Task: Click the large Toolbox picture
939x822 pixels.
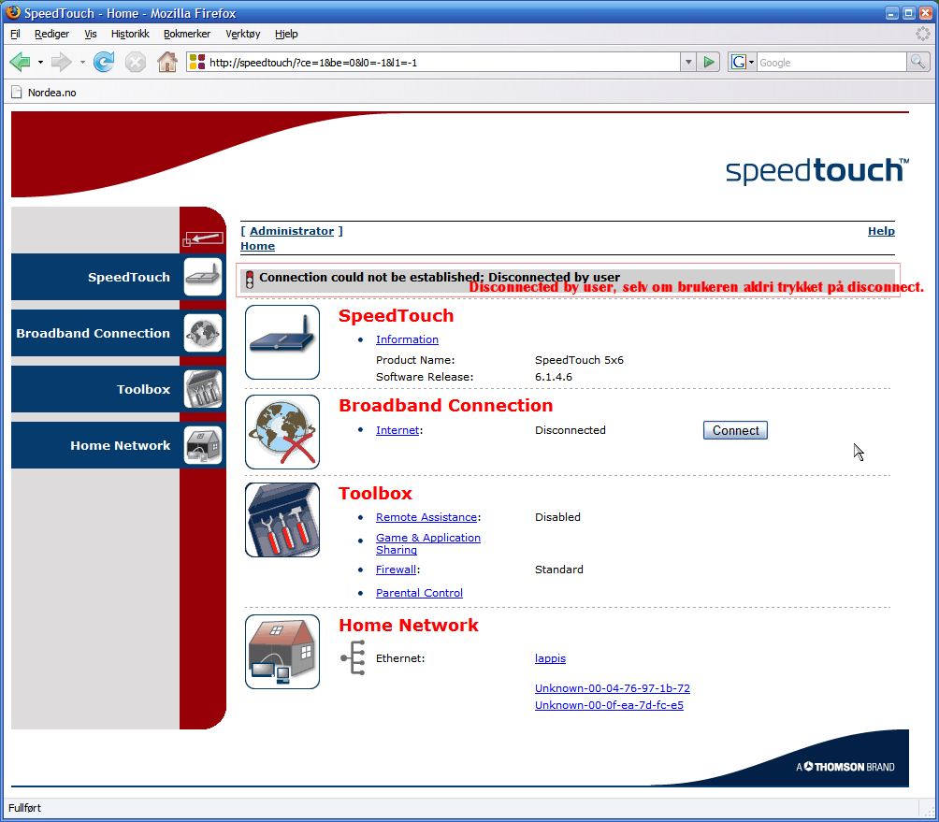Action: click(282, 520)
